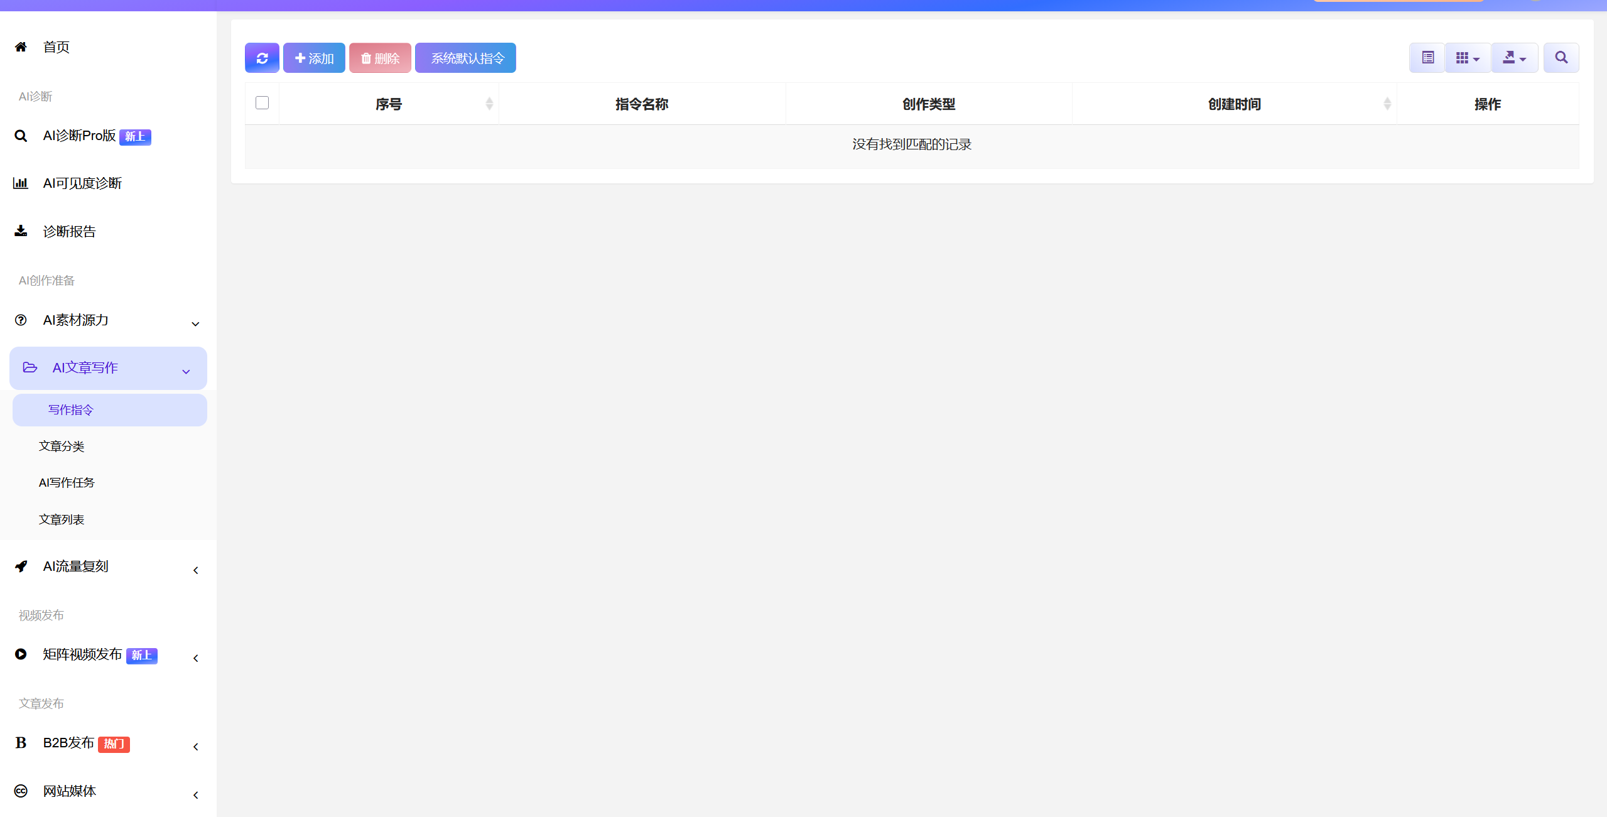
Task: Open the export data dropdown
Action: click(x=1514, y=58)
